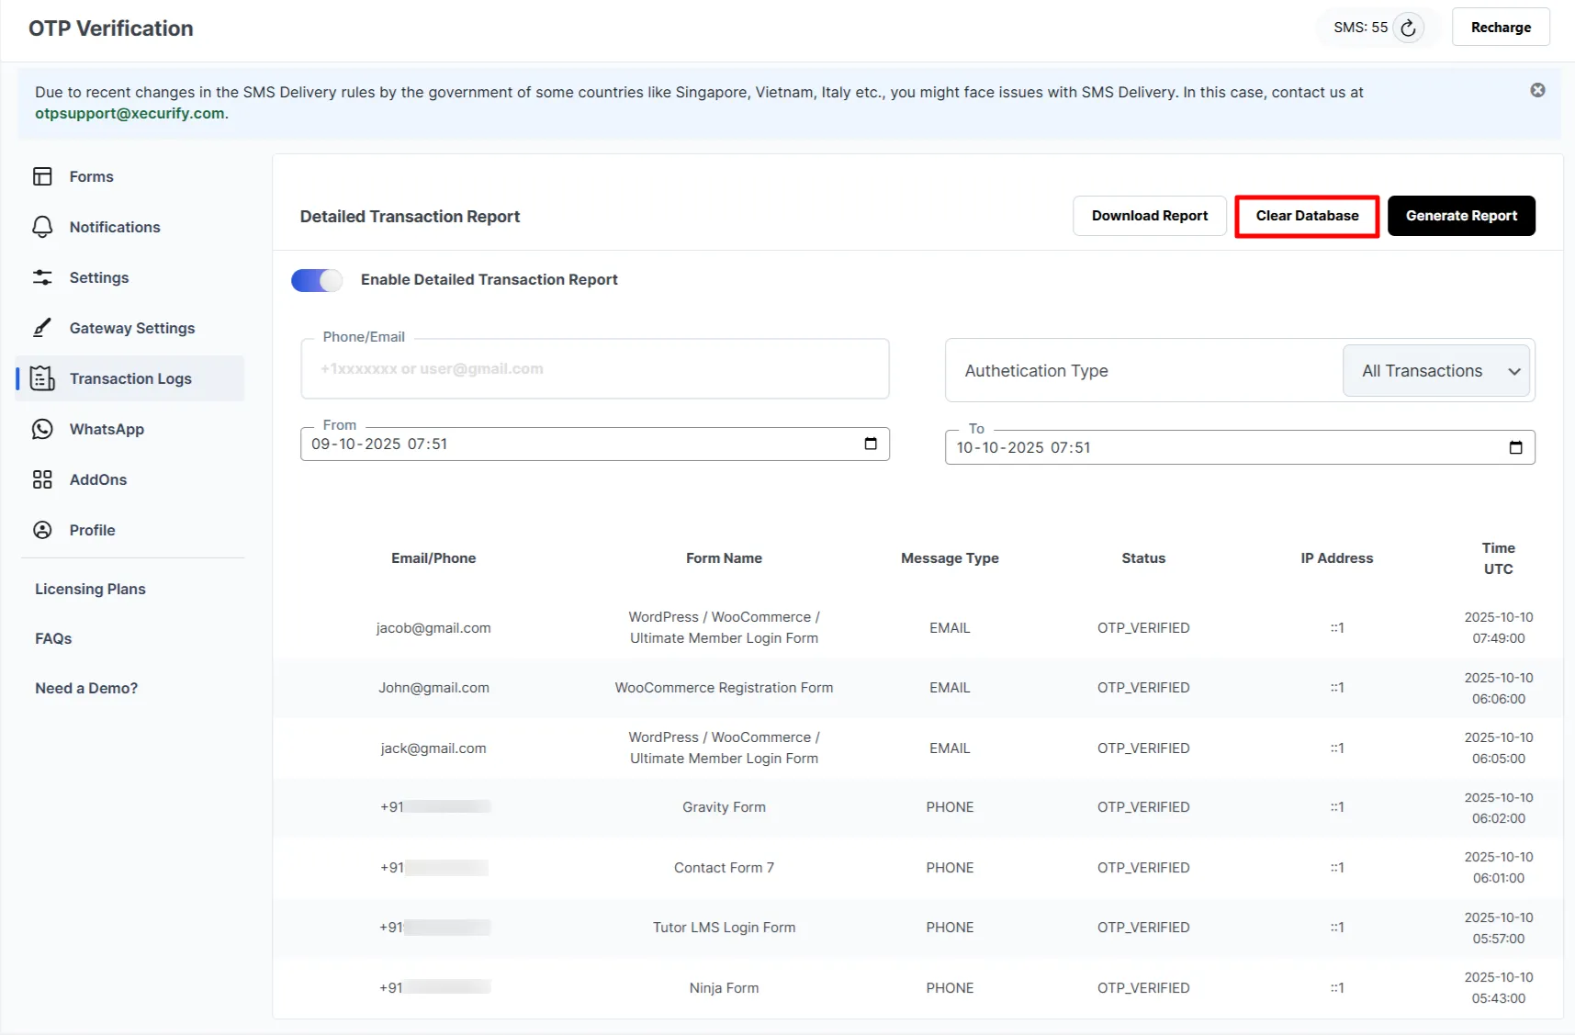Open the FAQs section
Image resolution: width=1575 pixels, height=1035 pixels.
tap(53, 638)
